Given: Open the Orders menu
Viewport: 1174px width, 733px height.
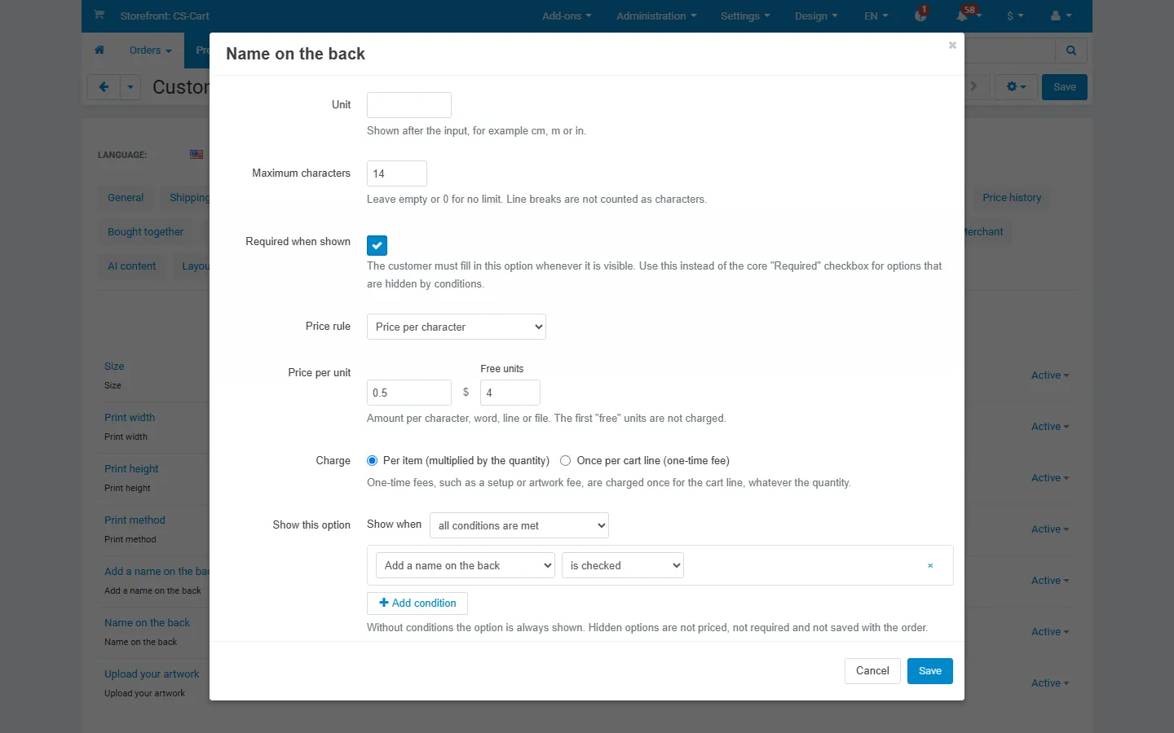Looking at the screenshot, I should [151, 50].
